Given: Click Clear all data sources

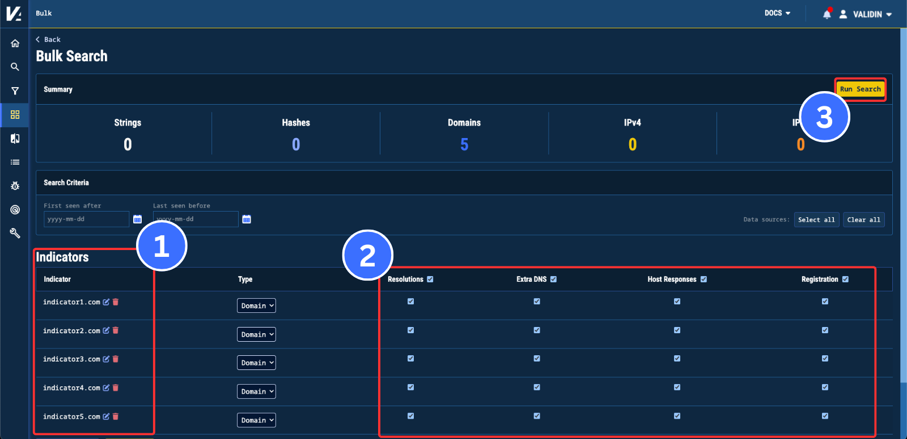Looking at the screenshot, I should tap(863, 219).
